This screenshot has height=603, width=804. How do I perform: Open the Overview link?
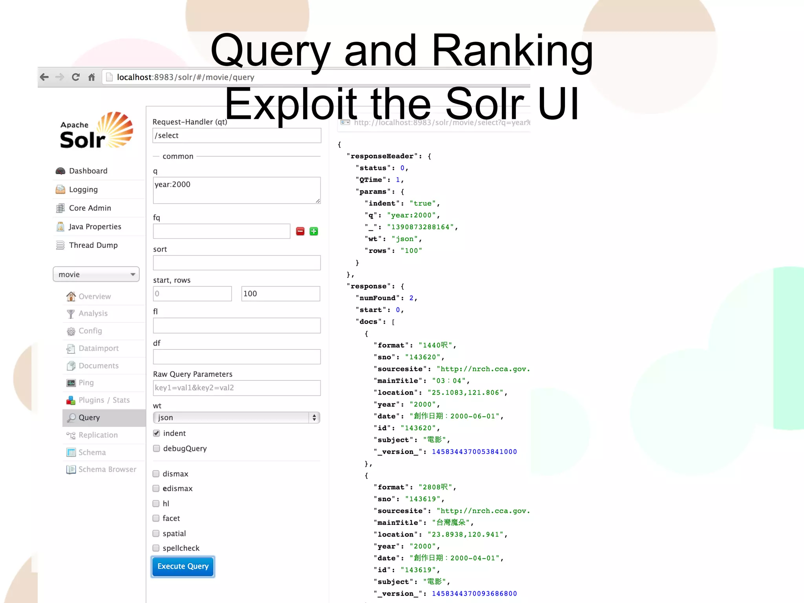[95, 296]
